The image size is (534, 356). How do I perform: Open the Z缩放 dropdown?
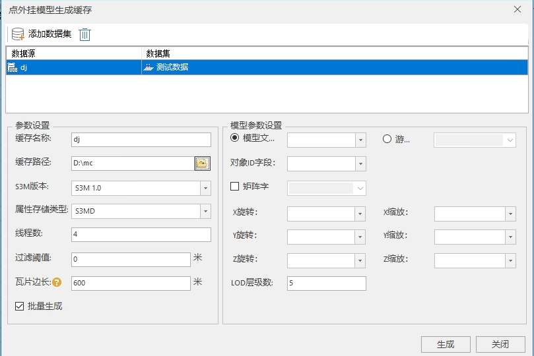(x=510, y=260)
